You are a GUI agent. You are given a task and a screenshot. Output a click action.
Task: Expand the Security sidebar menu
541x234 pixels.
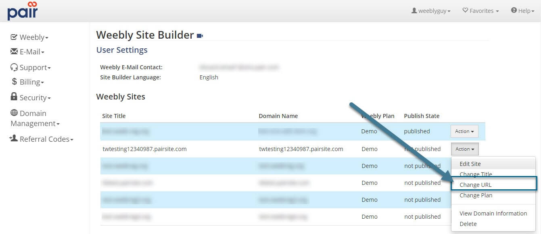(x=31, y=97)
